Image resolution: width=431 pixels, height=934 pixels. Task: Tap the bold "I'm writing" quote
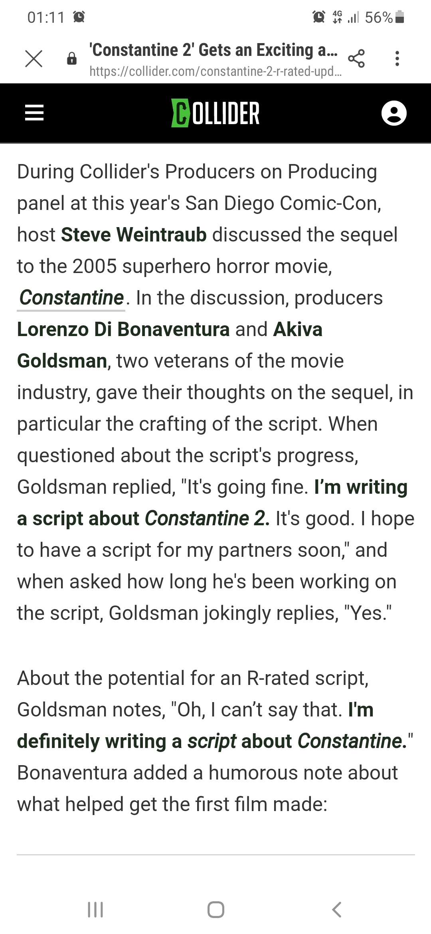[361, 487]
